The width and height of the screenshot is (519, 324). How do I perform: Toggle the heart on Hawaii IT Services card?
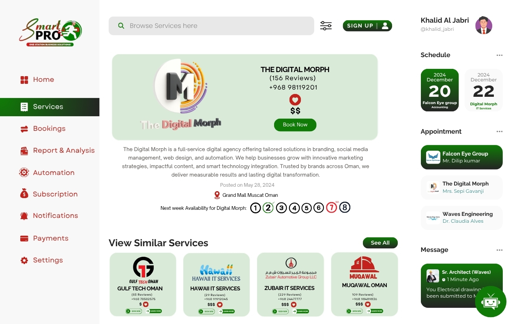pos(220,305)
